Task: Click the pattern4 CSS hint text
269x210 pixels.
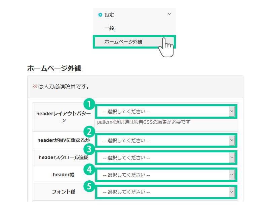Action: tap(144, 122)
